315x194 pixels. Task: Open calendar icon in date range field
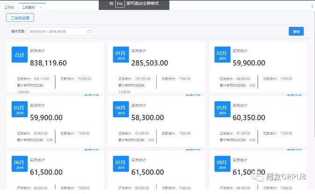(89, 32)
